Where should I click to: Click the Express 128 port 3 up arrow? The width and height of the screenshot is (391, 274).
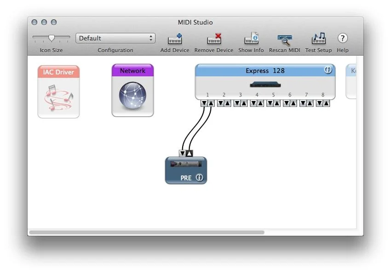[x=244, y=103]
